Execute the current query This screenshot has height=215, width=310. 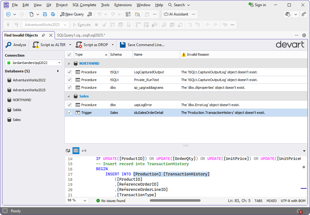point(82,25)
